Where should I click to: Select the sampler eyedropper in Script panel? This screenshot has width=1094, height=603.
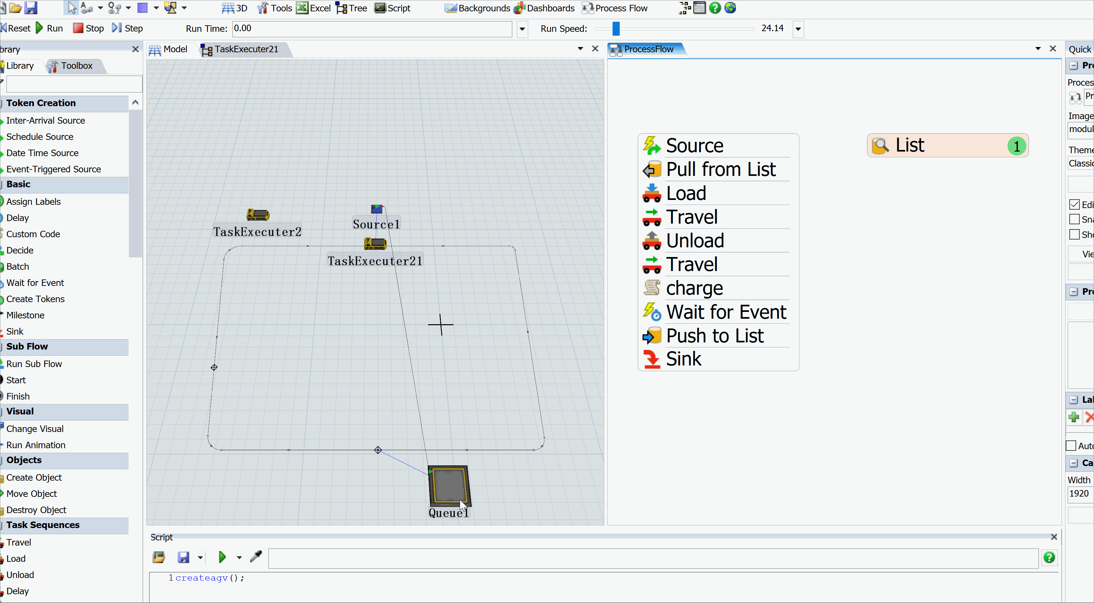(x=256, y=557)
